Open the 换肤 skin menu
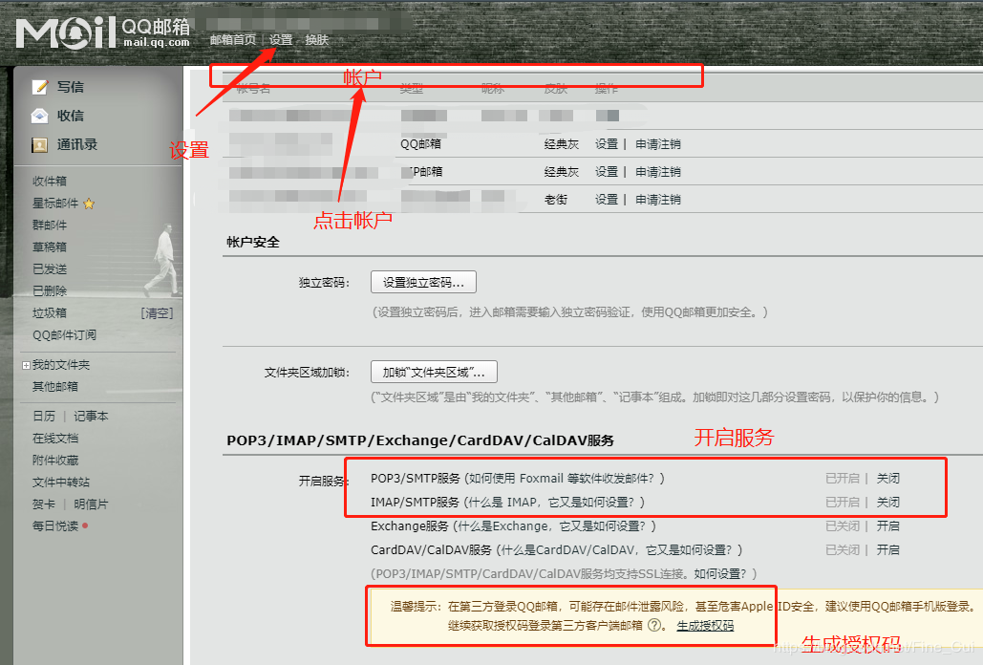This screenshot has width=983, height=665. [315, 40]
